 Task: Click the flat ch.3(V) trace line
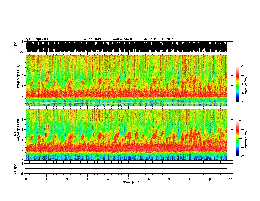[x=127, y=169]
